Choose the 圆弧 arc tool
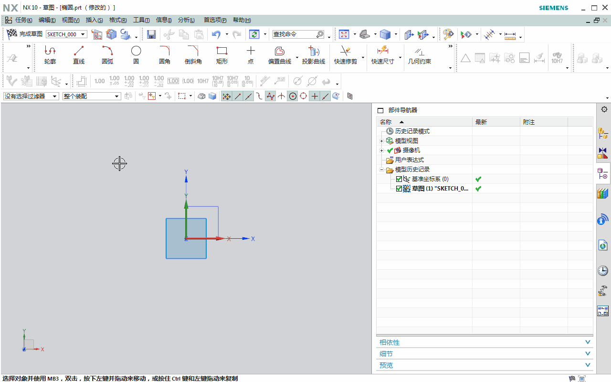The width and height of the screenshot is (611, 382). 107,55
